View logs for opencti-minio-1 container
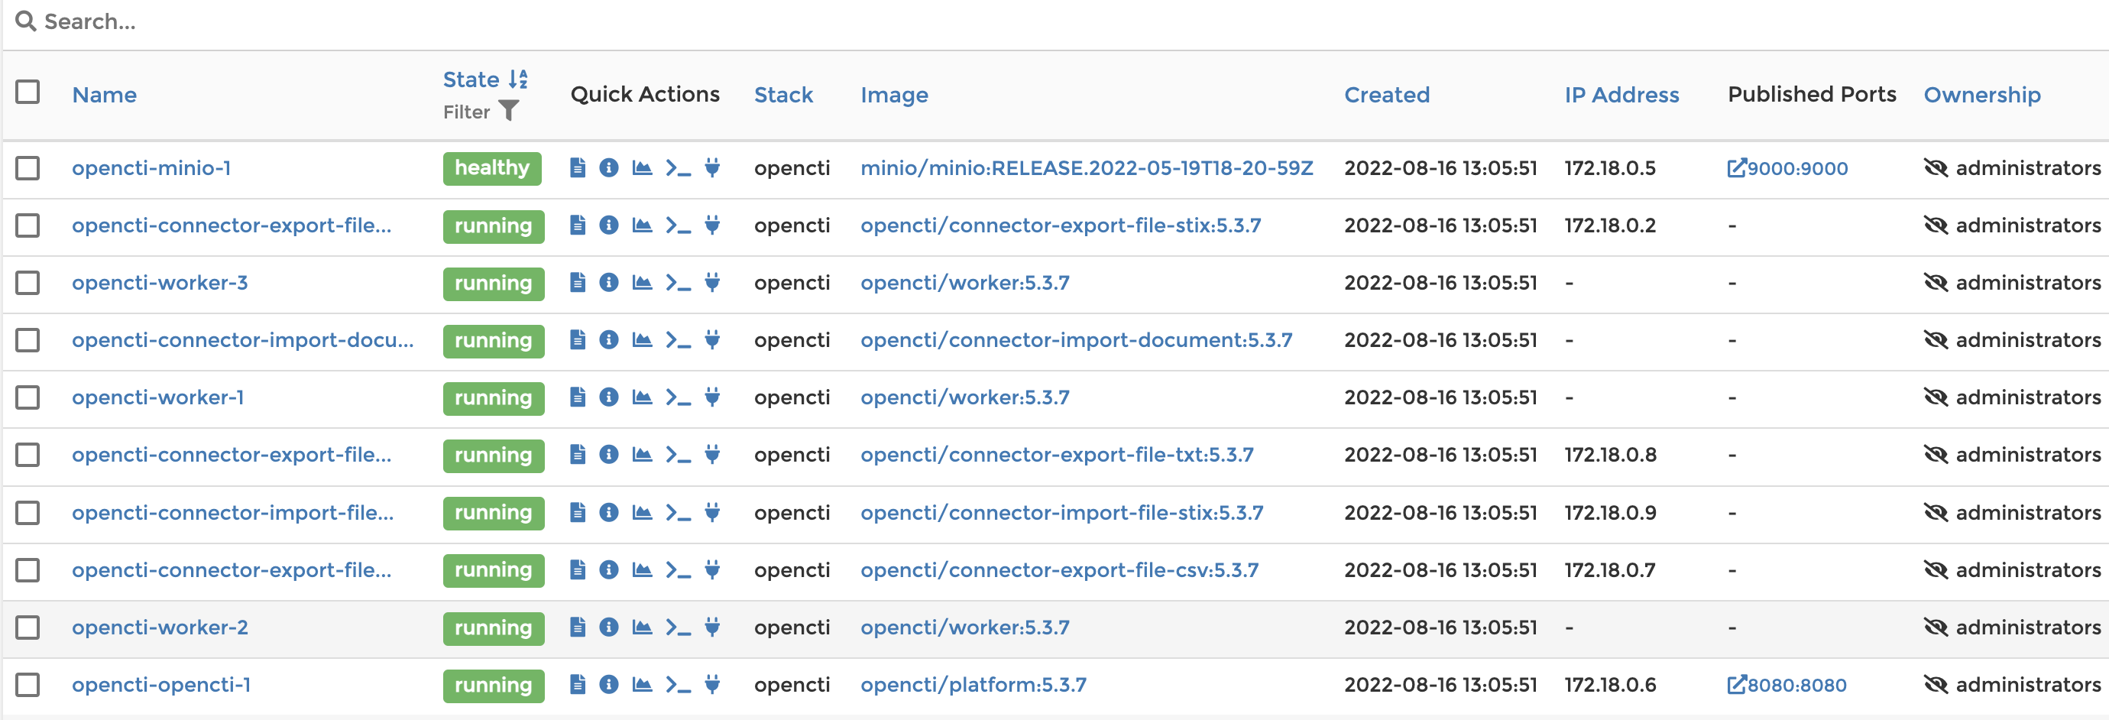 [x=578, y=168]
